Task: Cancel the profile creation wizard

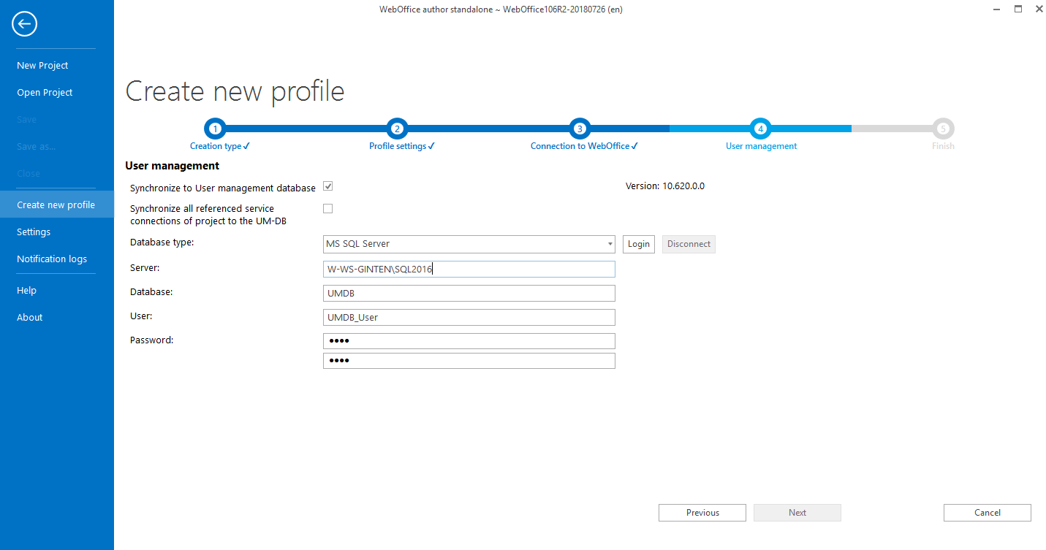Action: (987, 512)
